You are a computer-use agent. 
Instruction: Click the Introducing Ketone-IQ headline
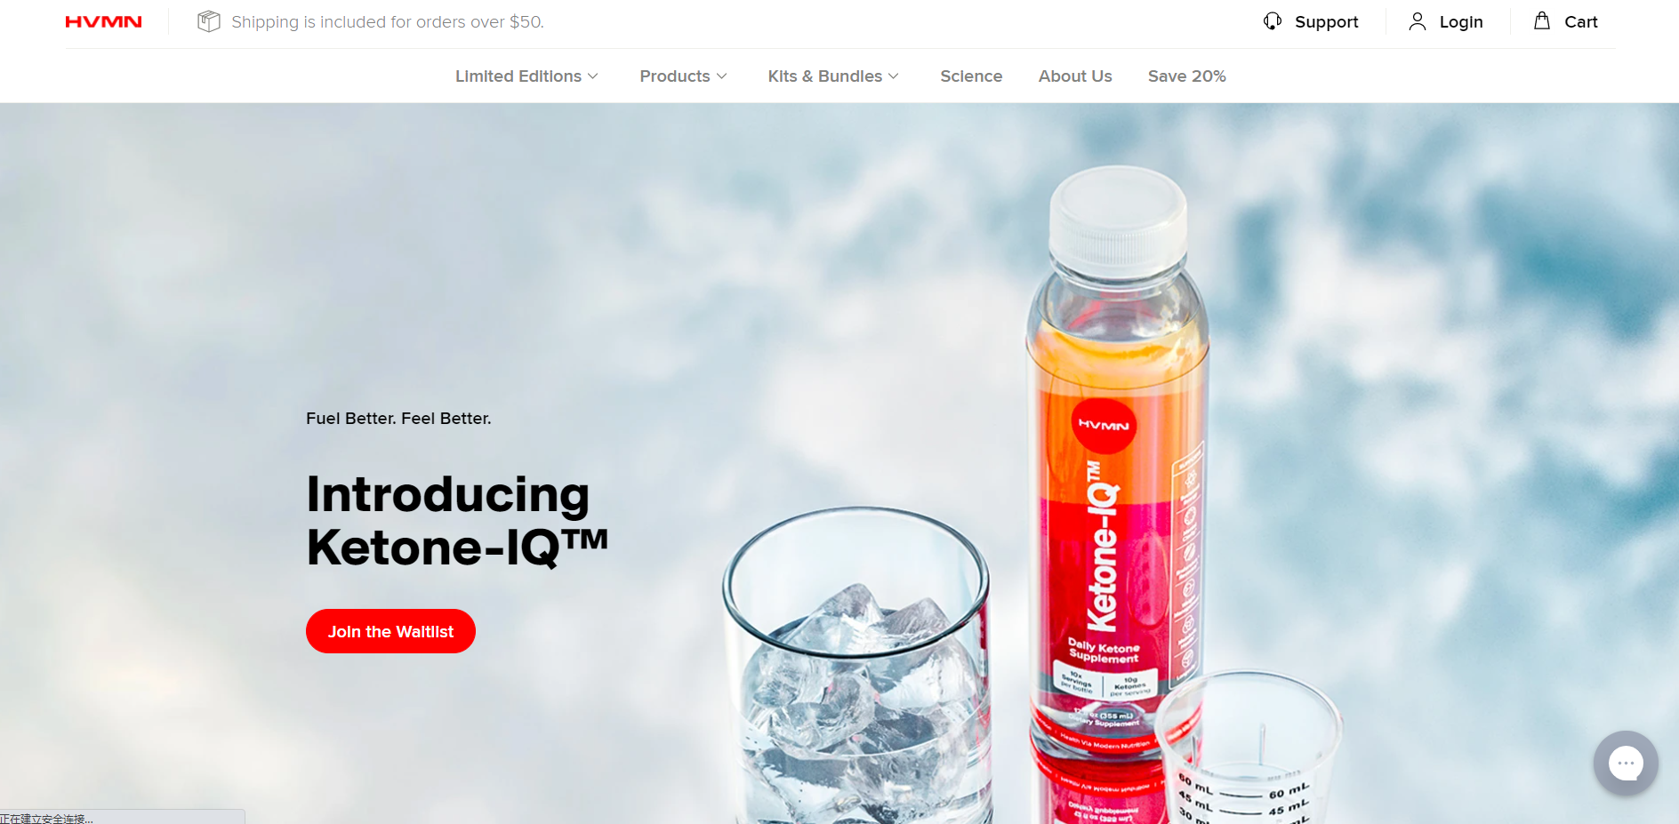point(457,520)
